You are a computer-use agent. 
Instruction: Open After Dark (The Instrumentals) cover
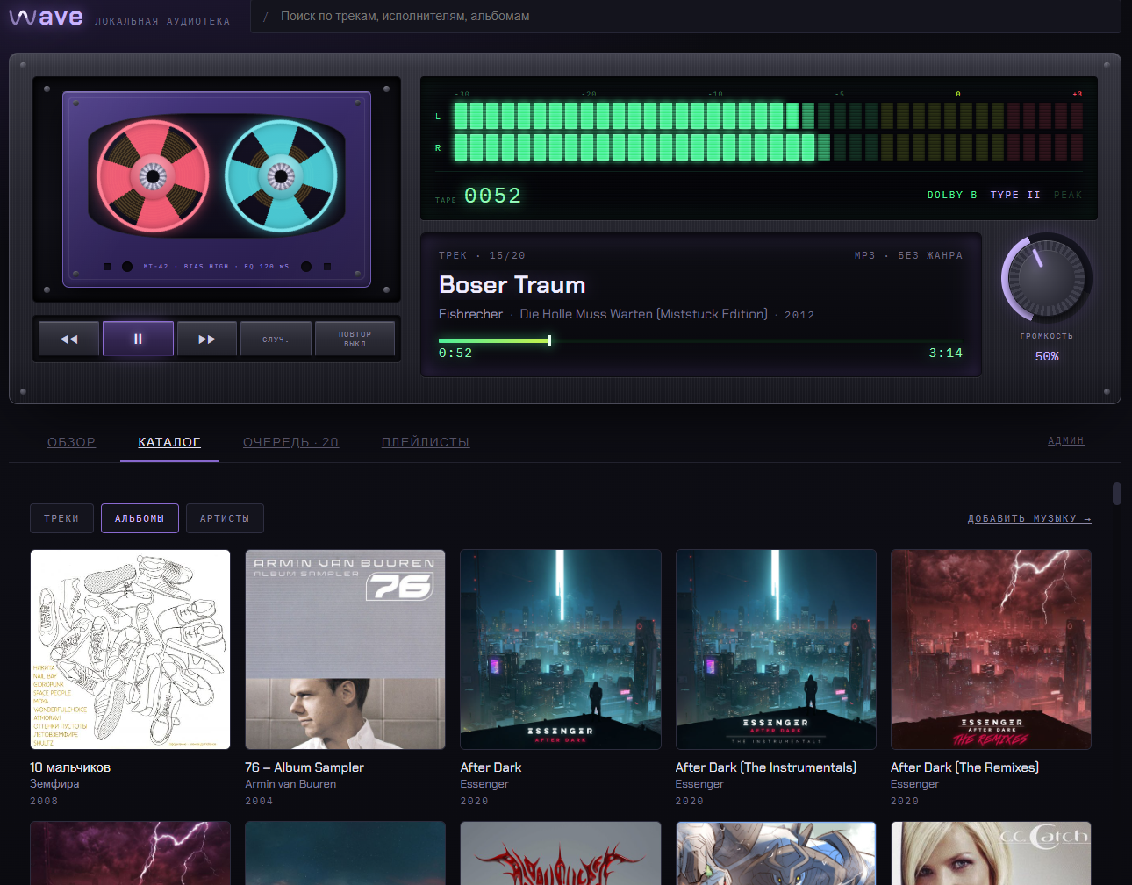pyautogui.click(x=776, y=649)
